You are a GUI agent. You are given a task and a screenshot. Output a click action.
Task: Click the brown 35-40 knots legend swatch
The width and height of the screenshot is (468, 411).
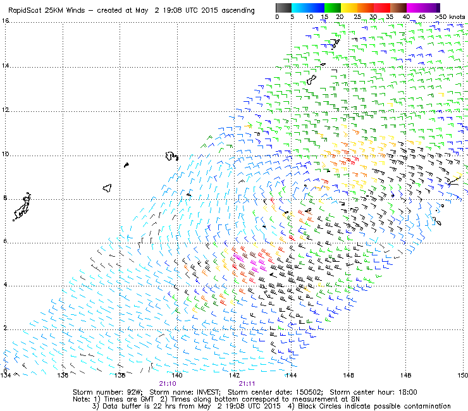click(x=398, y=8)
